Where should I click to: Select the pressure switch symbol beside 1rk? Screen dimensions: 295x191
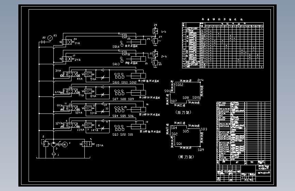(x=155, y=31)
